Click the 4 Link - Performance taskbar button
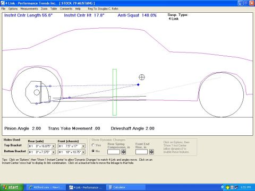The width and height of the screenshot is (255, 191). pos(86,187)
